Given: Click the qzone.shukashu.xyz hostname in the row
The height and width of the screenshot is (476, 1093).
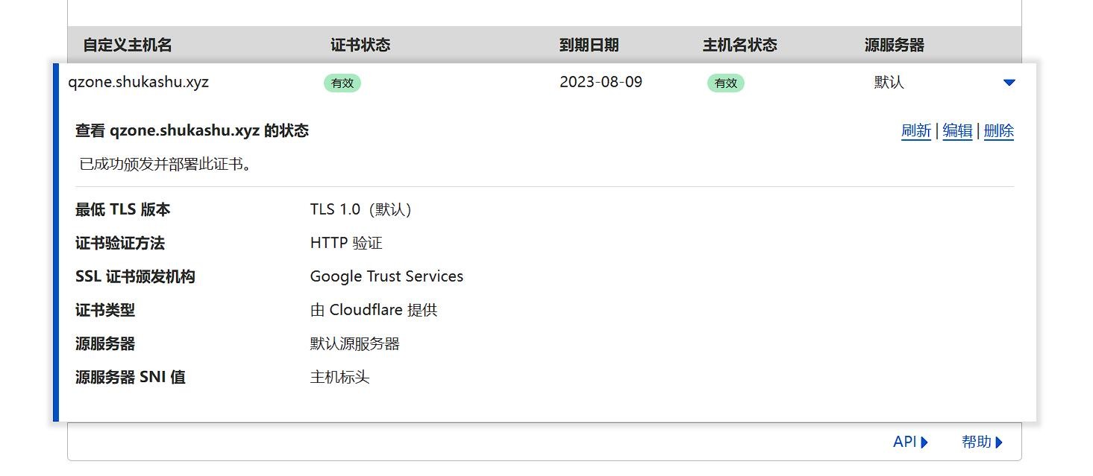Looking at the screenshot, I should pyautogui.click(x=139, y=82).
